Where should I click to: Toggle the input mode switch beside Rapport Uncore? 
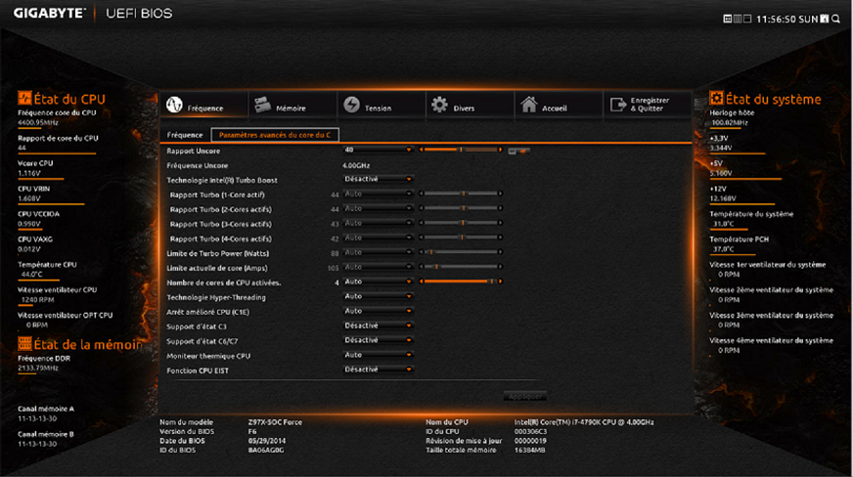pyautogui.click(x=518, y=152)
